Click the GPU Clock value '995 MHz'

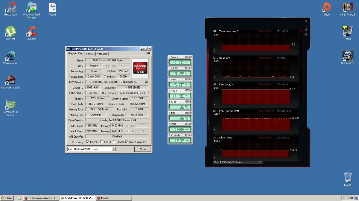point(92,126)
